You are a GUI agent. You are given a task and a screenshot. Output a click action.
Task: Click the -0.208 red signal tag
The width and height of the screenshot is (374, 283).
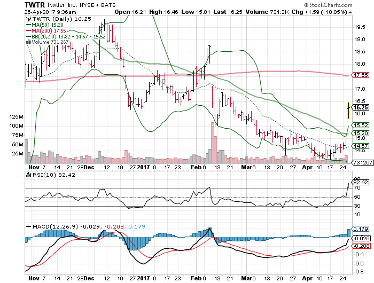tap(362, 246)
